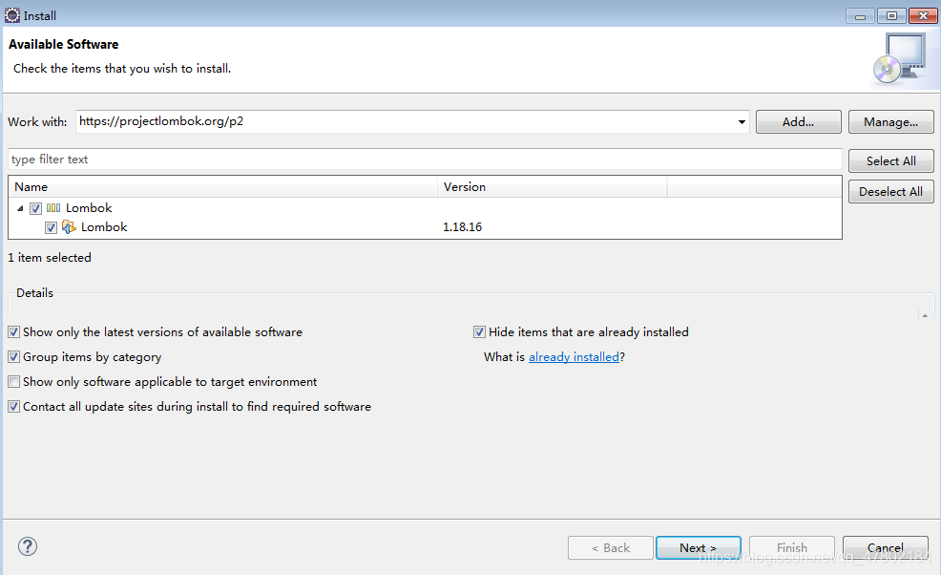
Task: Sort by the Name column header
Action: 222,187
